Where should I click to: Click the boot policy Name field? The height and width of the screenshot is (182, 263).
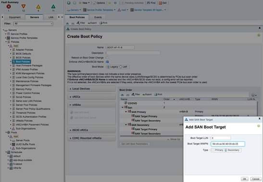pos(120,47)
